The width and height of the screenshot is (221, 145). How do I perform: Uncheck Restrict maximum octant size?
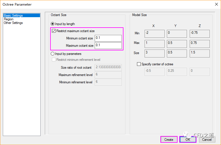(54, 31)
